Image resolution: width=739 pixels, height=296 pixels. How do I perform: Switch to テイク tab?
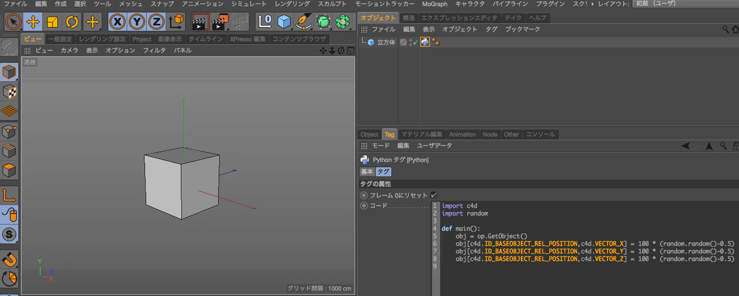[x=513, y=18]
